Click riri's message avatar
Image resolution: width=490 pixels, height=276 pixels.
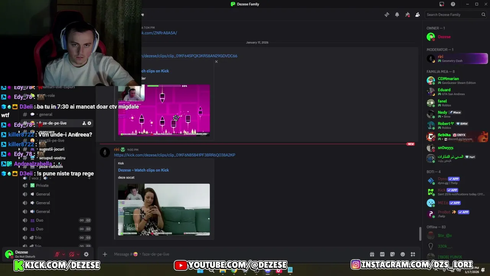(105, 153)
